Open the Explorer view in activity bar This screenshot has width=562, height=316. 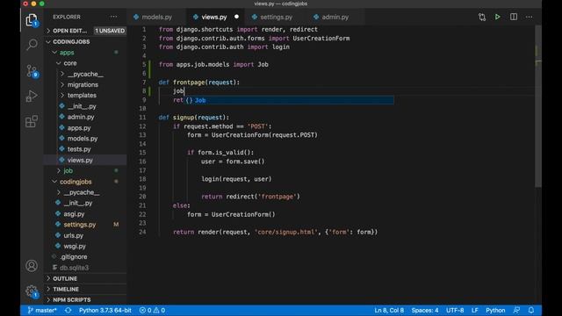pos(32,19)
